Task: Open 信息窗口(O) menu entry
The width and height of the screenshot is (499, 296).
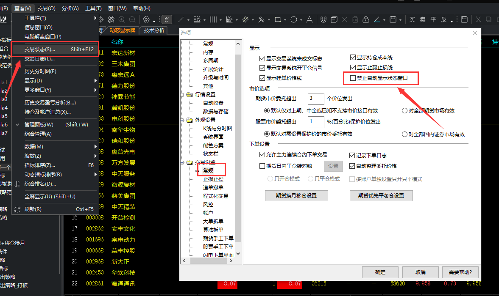Action: pyautogui.click(x=55, y=27)
